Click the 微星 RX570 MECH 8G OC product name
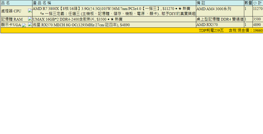This screenshot has width=263, height=134. tap(81, 25)
